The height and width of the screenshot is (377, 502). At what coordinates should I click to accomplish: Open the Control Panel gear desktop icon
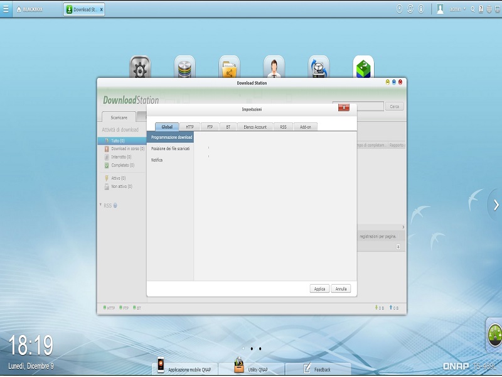140,68
